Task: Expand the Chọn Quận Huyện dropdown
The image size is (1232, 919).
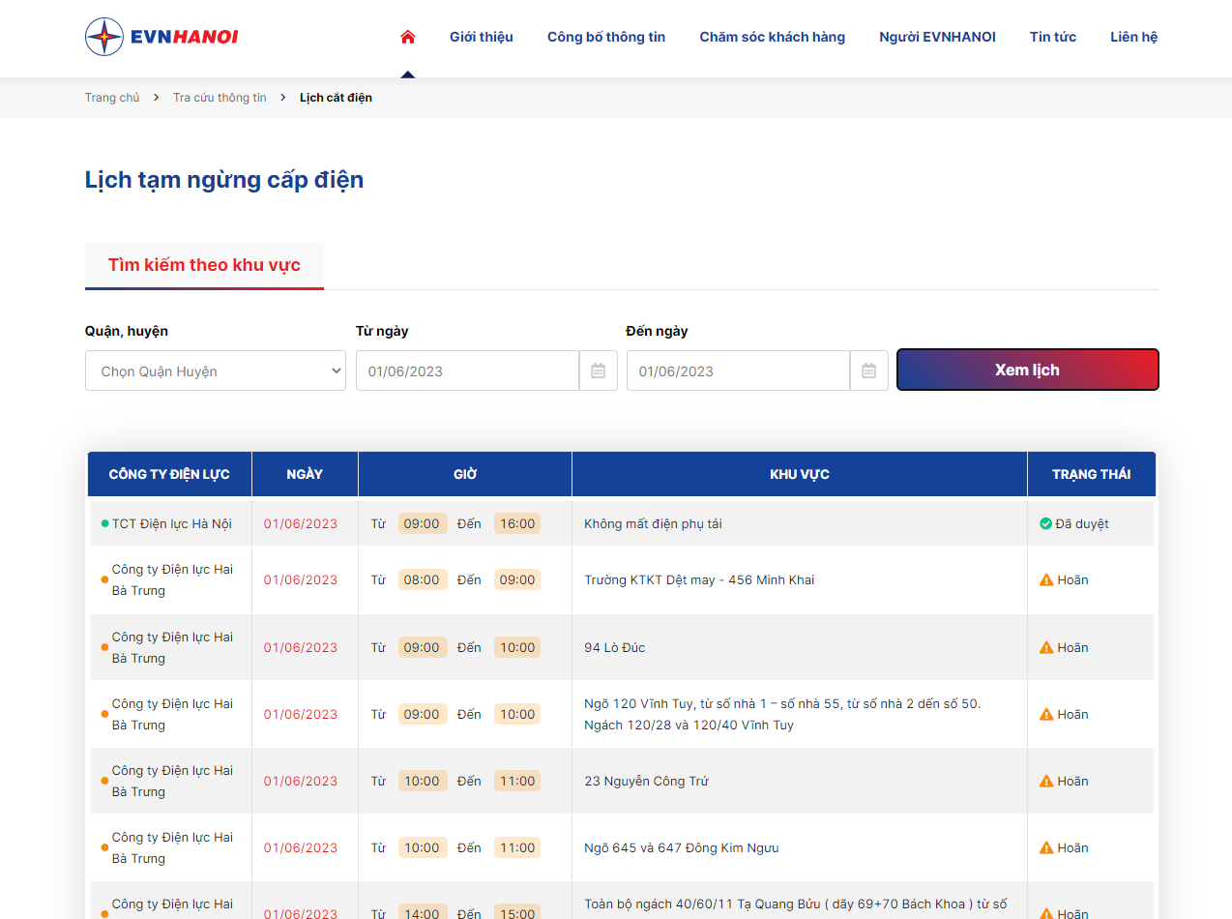Action: tap(216, 371)
